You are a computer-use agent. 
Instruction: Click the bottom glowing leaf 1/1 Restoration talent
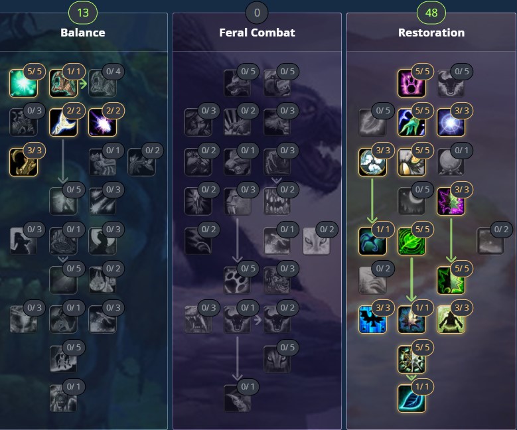[x=411, y=398]
